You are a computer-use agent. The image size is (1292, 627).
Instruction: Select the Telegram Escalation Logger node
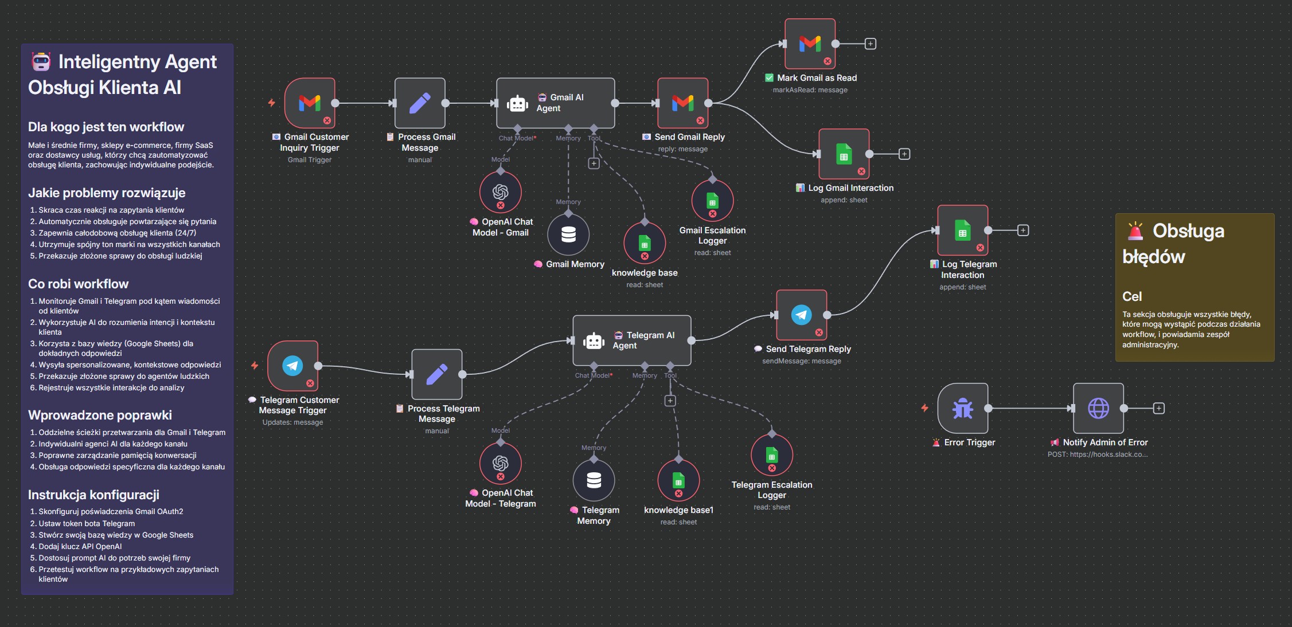pos(772,455)
